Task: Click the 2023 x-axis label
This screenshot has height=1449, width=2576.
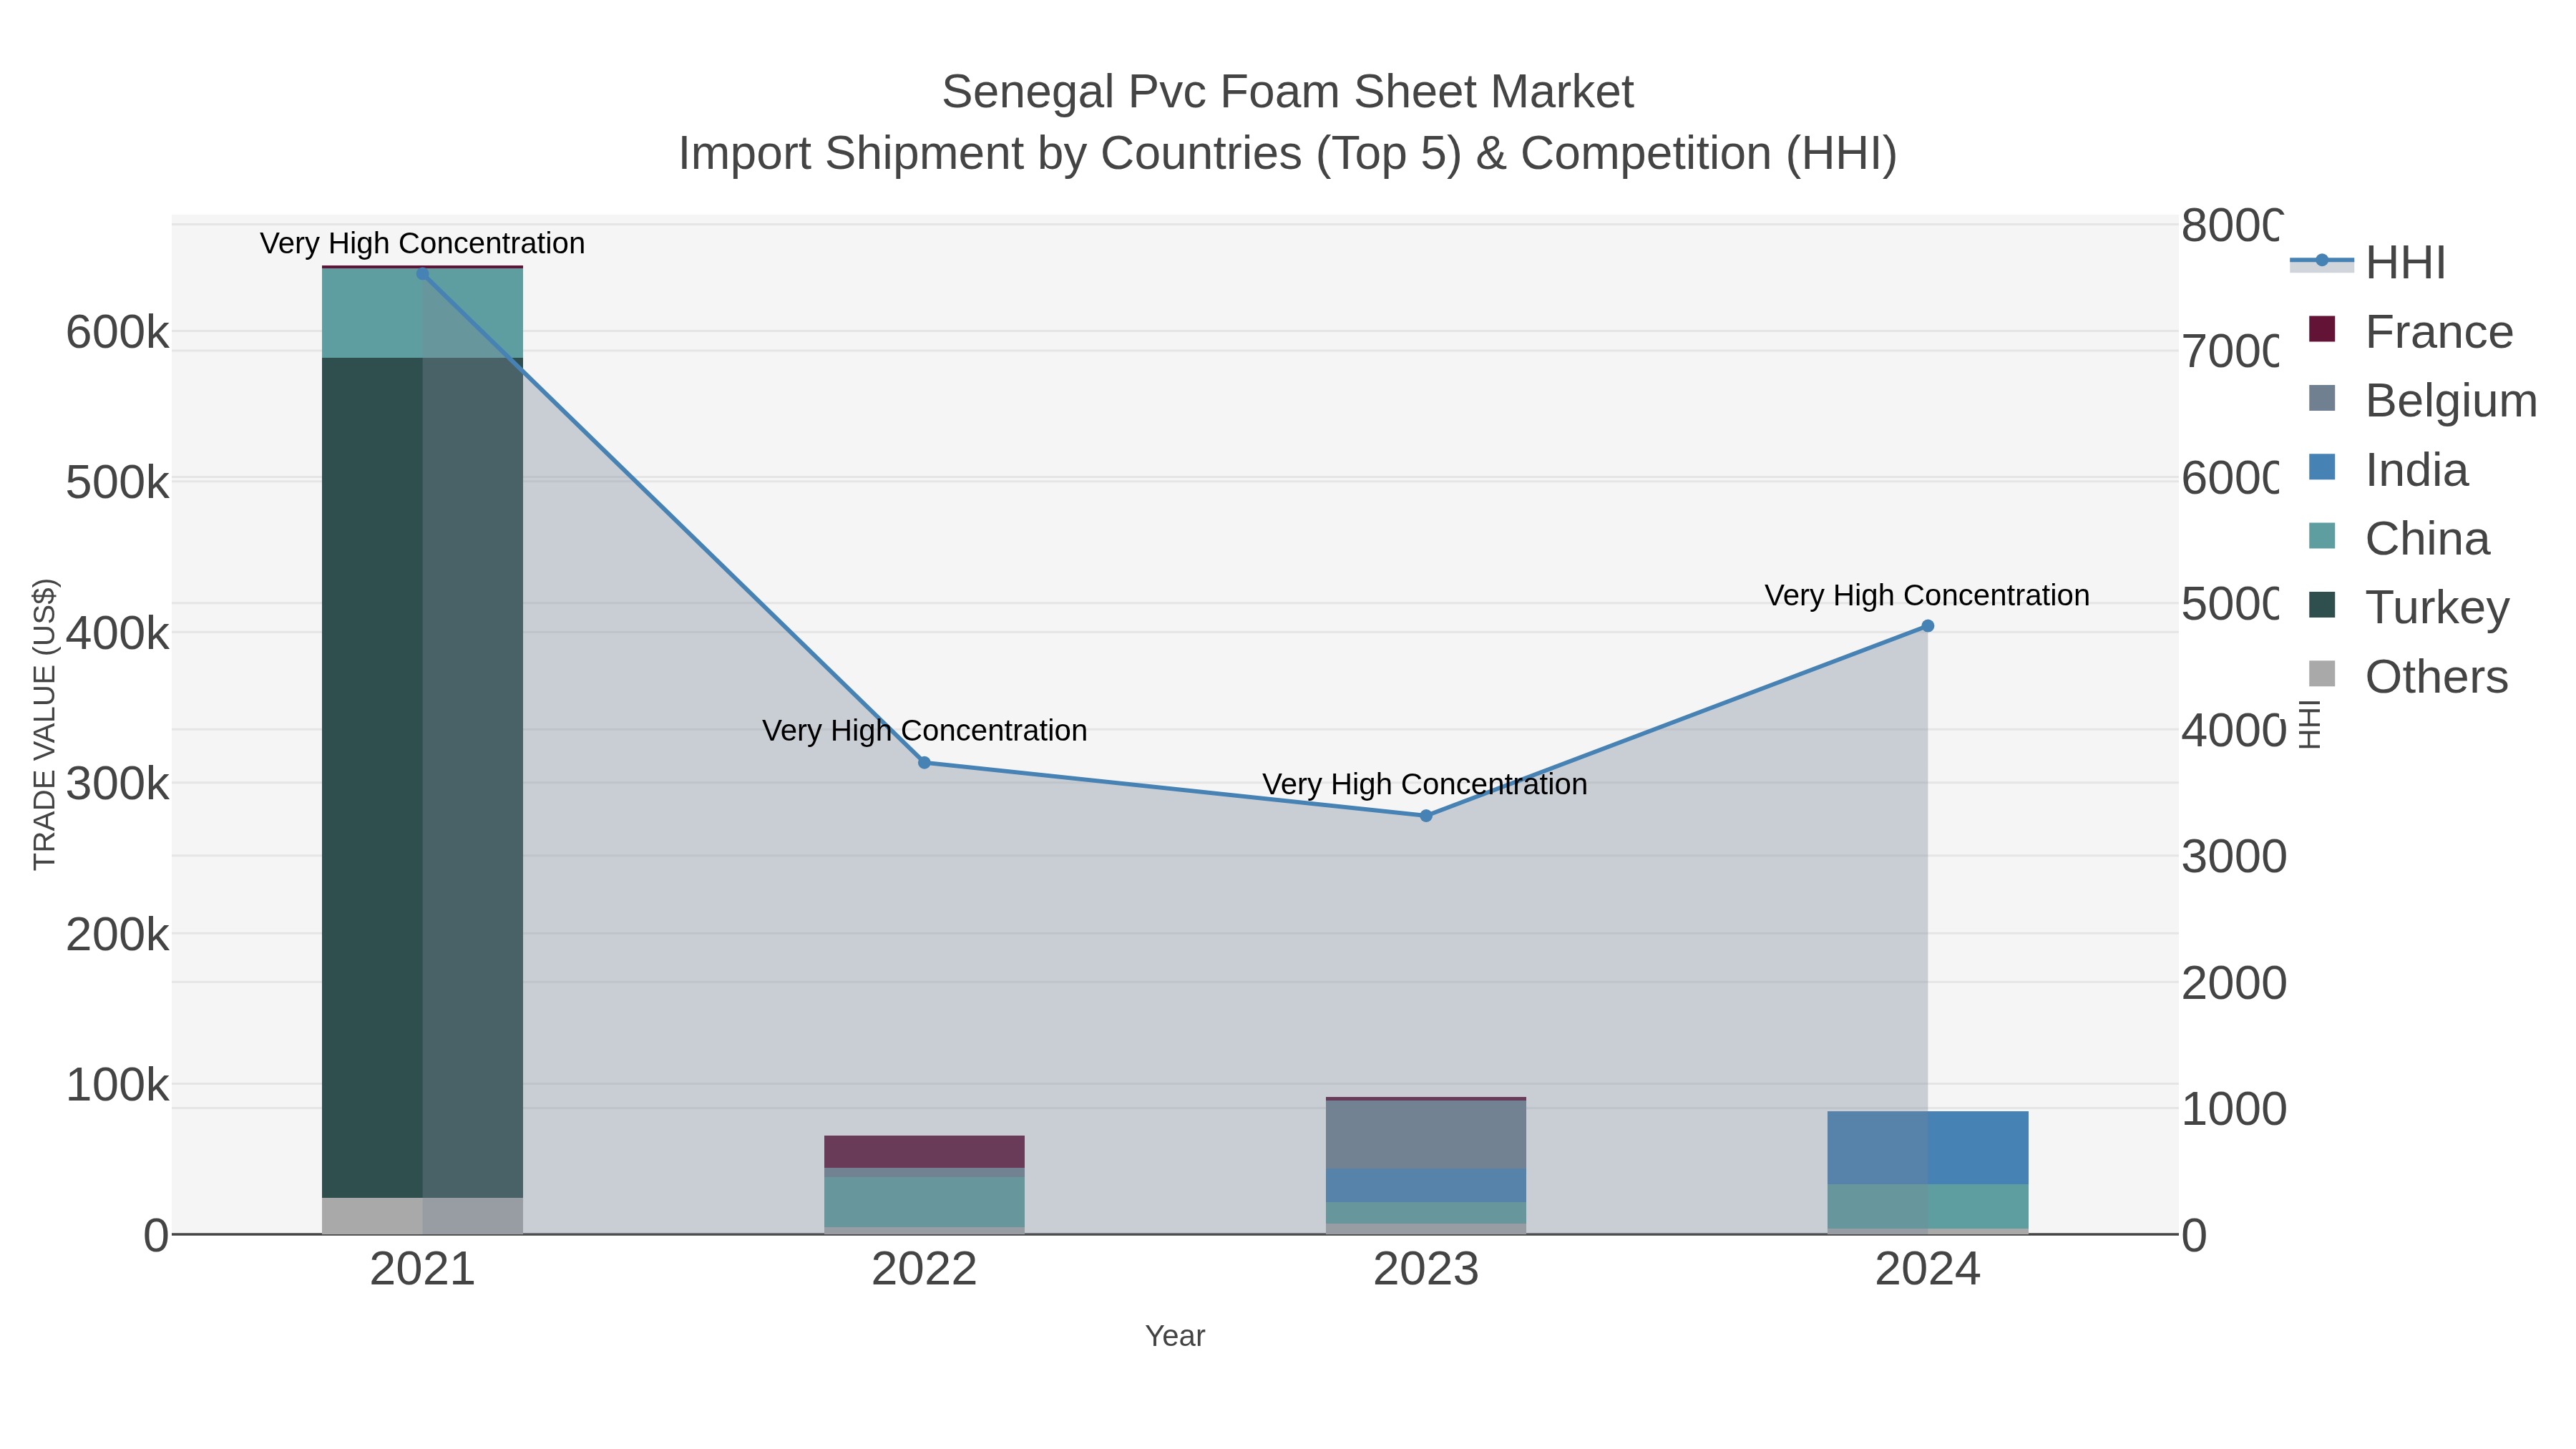Action: point(1426,1270)
